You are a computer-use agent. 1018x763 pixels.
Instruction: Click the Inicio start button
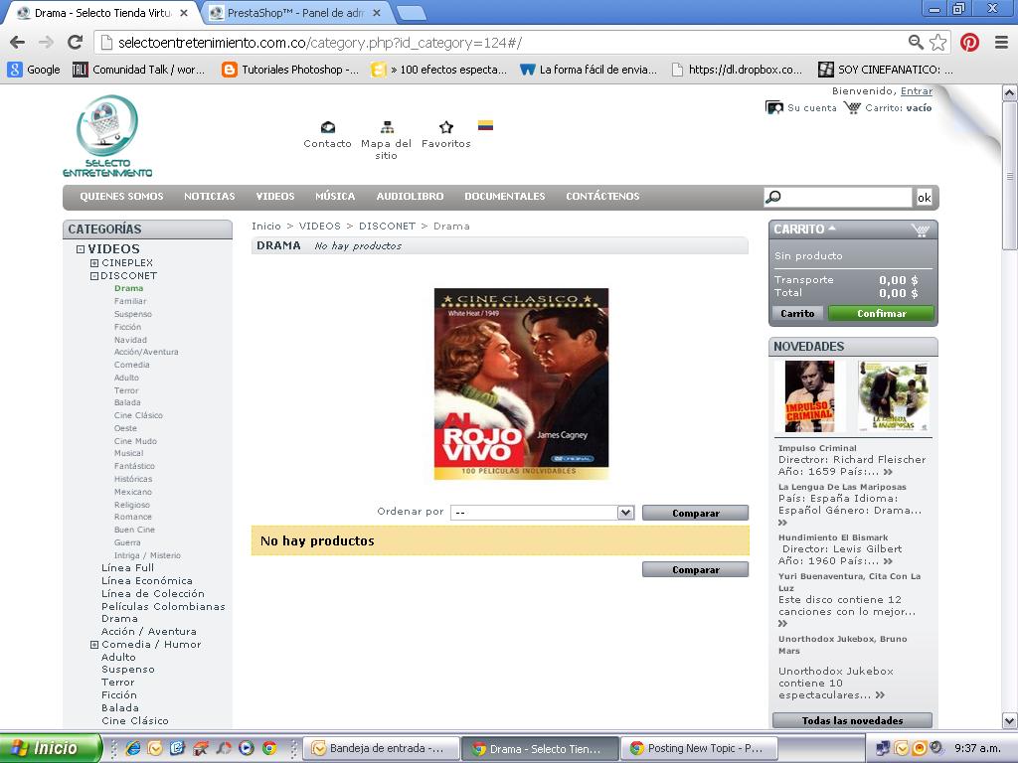pos(51,748)
